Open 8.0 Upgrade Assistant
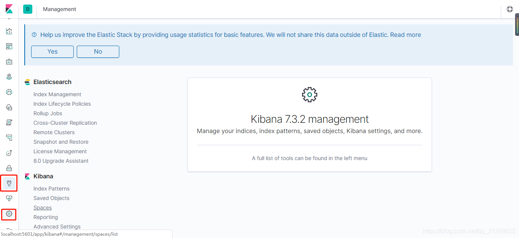Viewport: 519px width, 238px height. [x=61, y=161]
